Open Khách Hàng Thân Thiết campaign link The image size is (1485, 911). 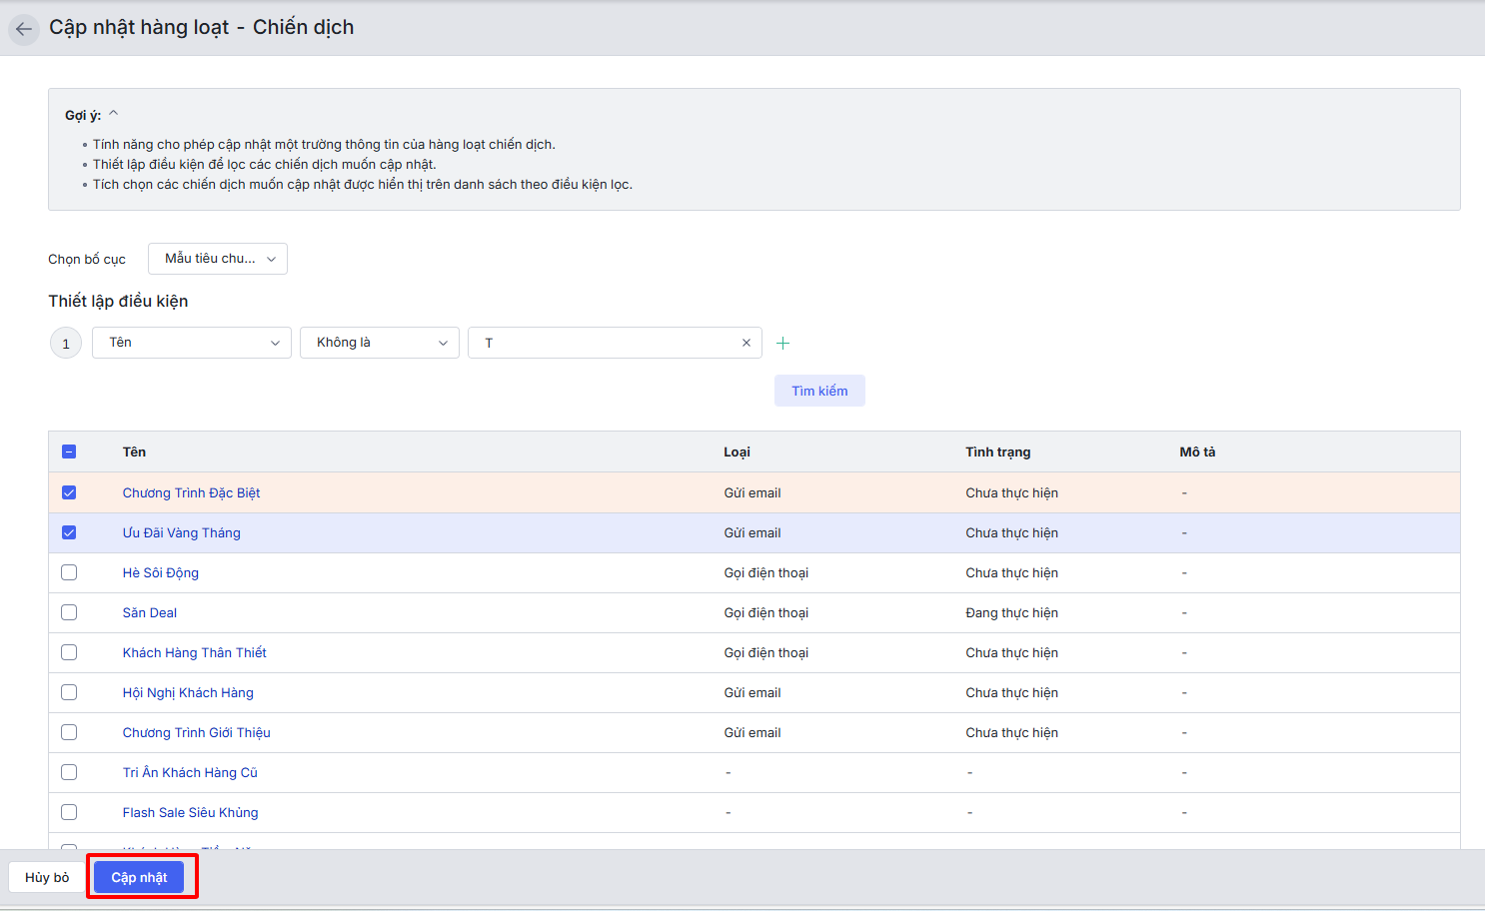[194, 652]
